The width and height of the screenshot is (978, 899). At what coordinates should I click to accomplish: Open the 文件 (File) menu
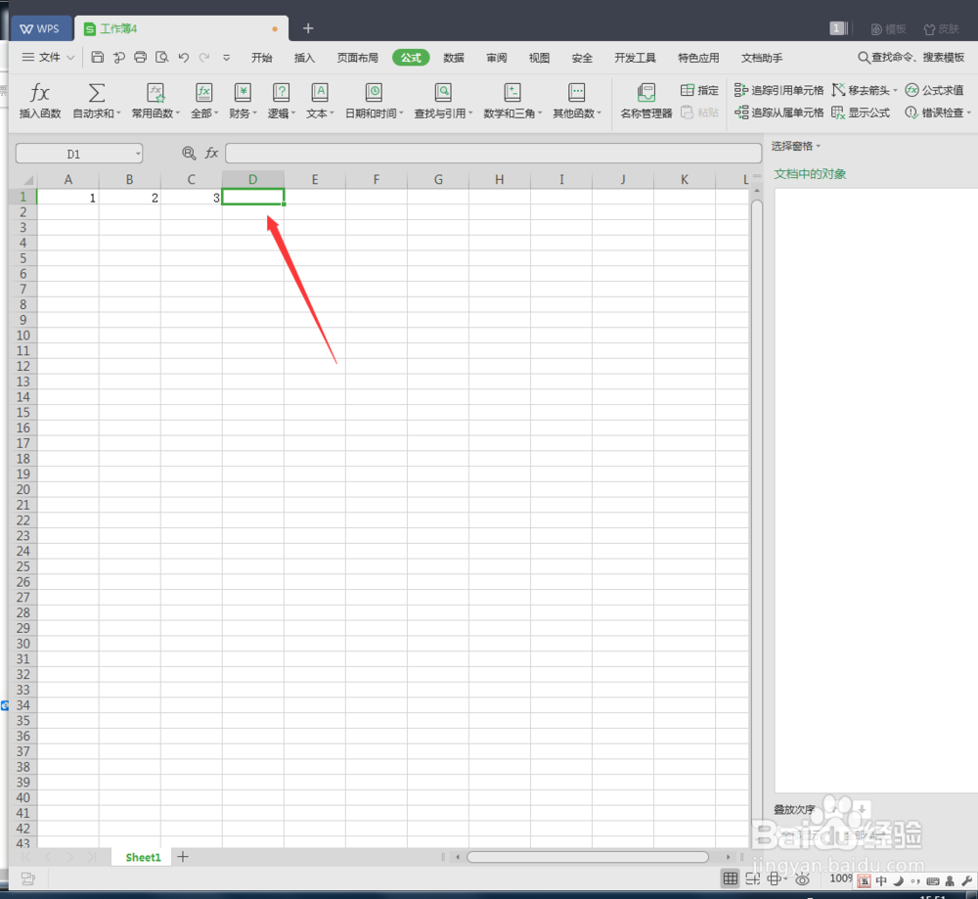pos(48,58)
